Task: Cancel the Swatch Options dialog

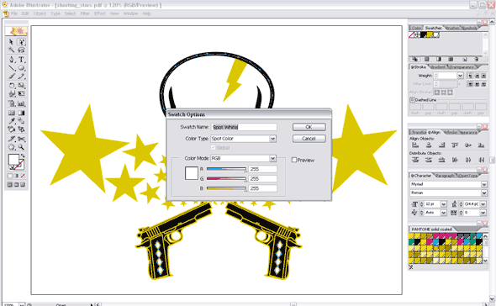Action: pos(309,139)
